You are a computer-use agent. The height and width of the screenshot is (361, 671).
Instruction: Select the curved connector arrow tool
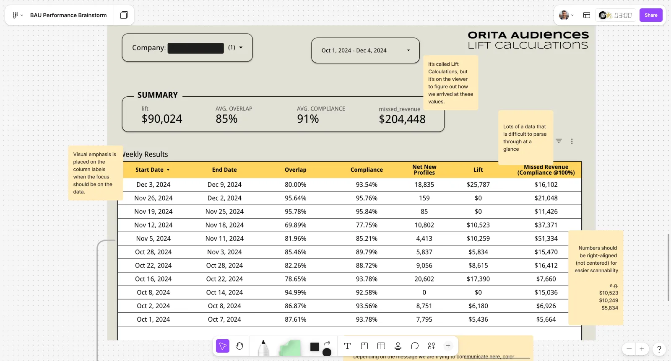click(327, 343)
